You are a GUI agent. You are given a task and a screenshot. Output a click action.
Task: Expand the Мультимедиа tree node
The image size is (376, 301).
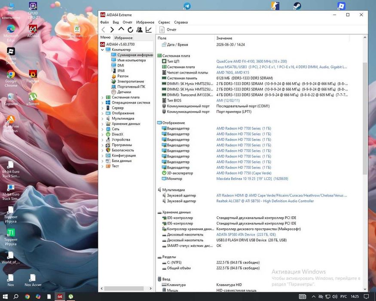[x=102, y=119]
